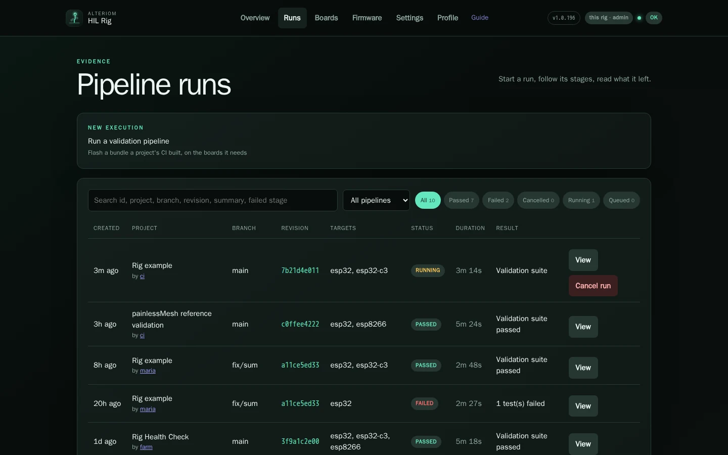Click the 'this rig · admin' badge
The height and width of the screenshot is (455, 728).
point(609,18)
